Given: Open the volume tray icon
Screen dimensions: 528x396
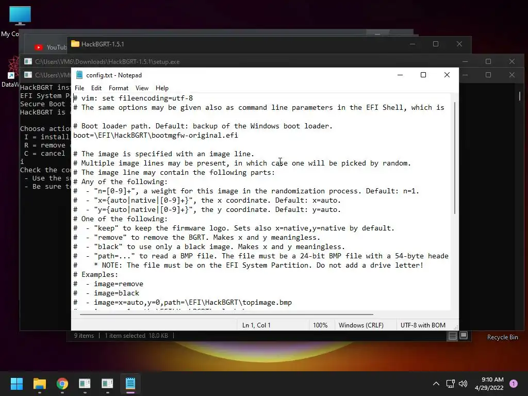Looking at the screenshot, I should click(463, 384).
